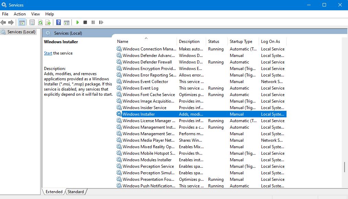This screenshot has height=199, width=348.
Task: Click gear icon beside Windows Connection Mana...
Action: coord(119,49)
